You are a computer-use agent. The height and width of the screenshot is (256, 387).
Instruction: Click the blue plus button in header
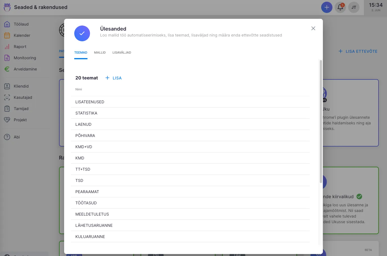tap(327, 7)
